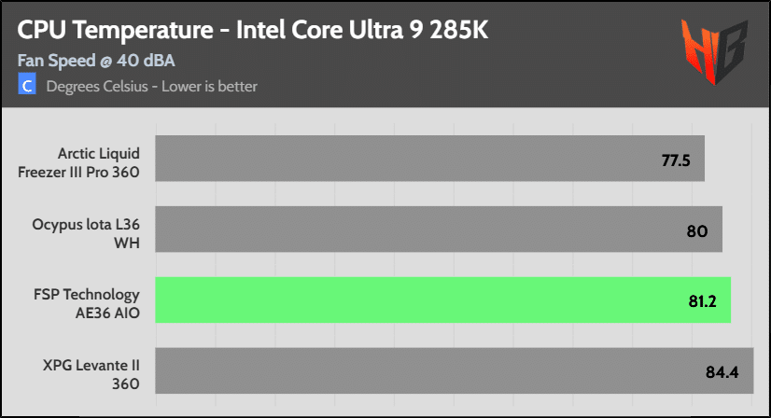771x418 pixels.
Task: Click the green FSP Technology AE36 AIO bar
Action: click(443, 300)
